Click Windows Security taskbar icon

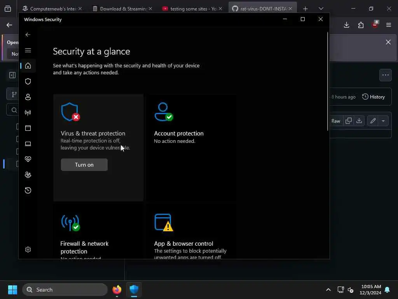(134, 290)
